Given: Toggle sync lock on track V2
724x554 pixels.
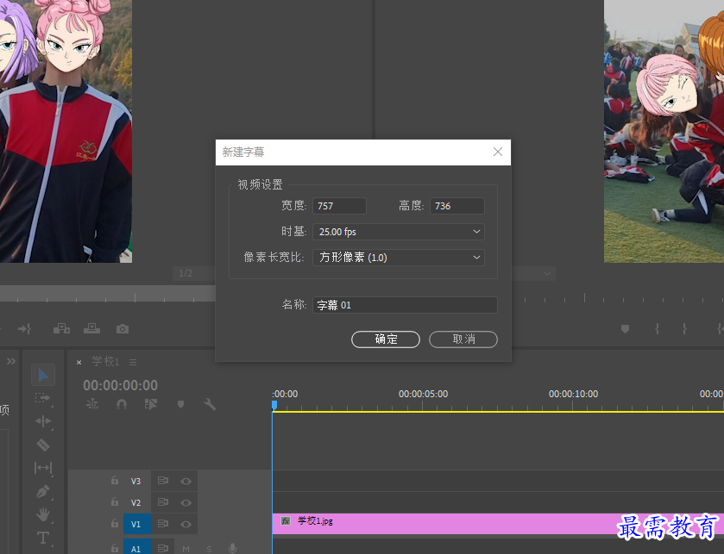Looking at the screenshot, I should [x=163, y=502].
